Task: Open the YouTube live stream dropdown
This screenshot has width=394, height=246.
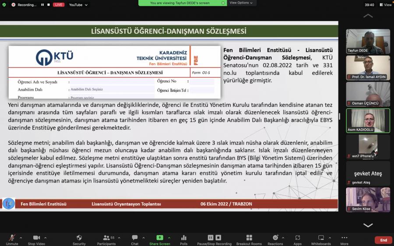Action: click(78, 5)
